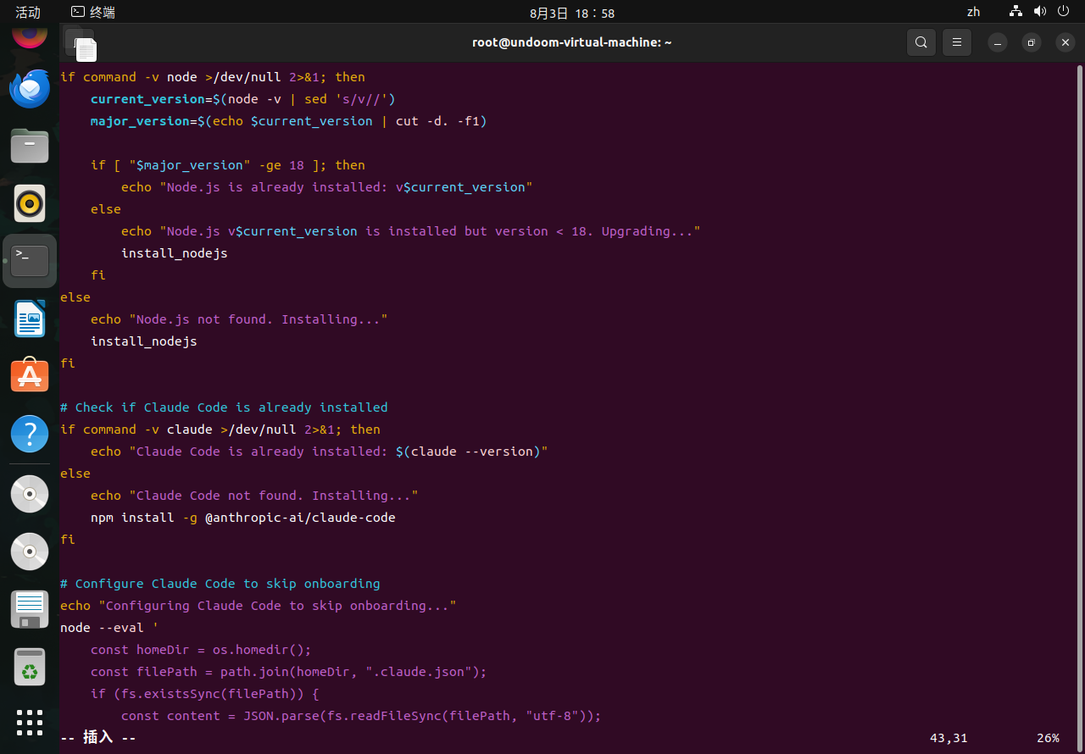Click the line 'if command -v node >/dev/null 2>&1; then'
Image resolution: width=1085 pixels, height=754 pixels.
(213, 77)
